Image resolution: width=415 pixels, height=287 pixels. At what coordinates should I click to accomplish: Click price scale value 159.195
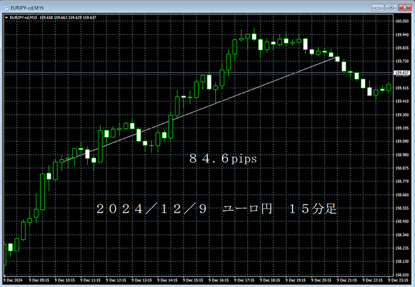point(402,128)
